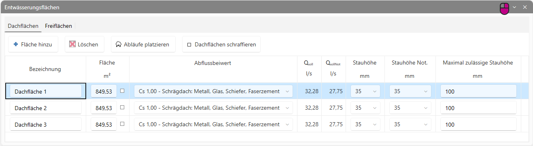Click the Dachflächen schraffieren square icon

189,45
